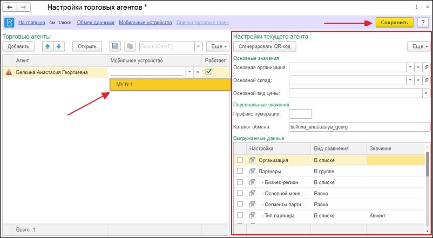Image resolution: width=433 pixels, height=238 pixels.
Task: Open the Основной склад dropdown list
Action: 410,80
